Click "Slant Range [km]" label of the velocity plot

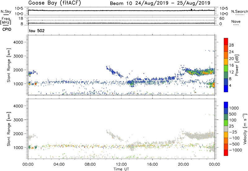[x=9, y=129]
